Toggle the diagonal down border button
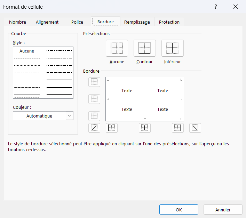 [x=195, y=128]
